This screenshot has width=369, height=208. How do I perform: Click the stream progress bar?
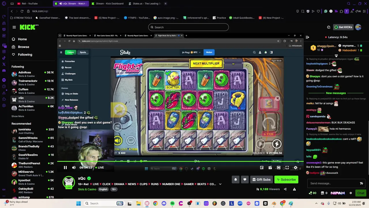(180, 161)
